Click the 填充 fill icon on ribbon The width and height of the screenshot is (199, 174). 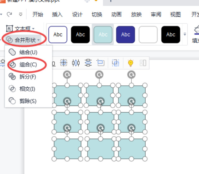196,30
